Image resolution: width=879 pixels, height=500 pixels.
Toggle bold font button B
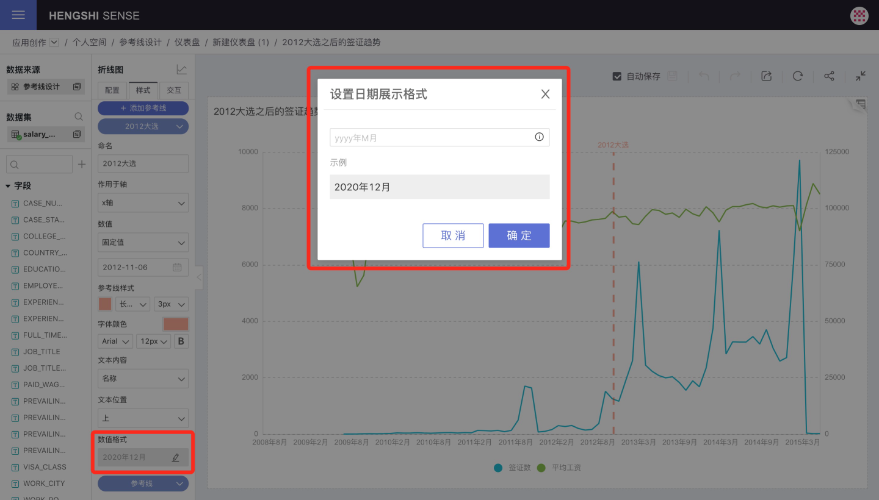tap(181, 341)
